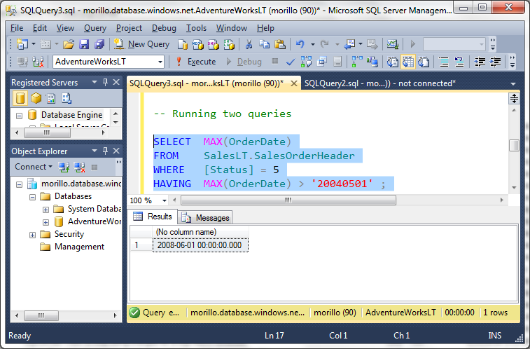530x349 pixels.
Task: Click Decrease Indent icon
Action: 480,62
